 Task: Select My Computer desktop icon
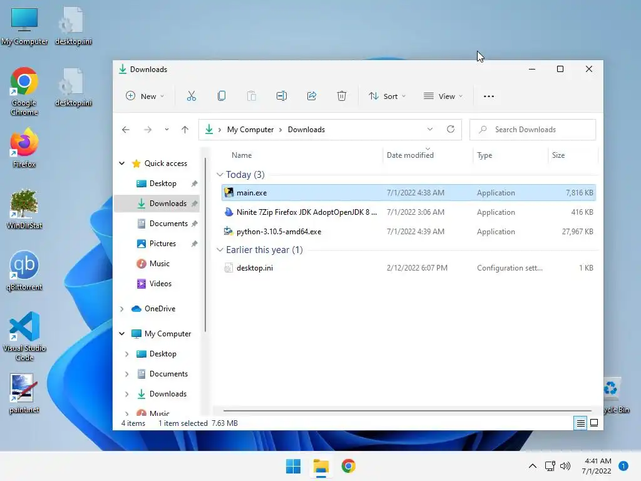tap(24, 26)
